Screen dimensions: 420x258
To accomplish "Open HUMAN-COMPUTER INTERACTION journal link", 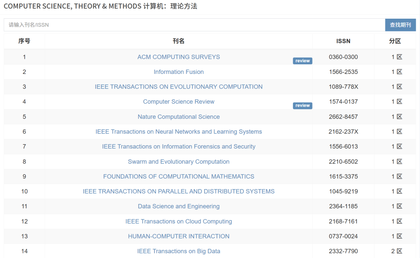I will tap(178, 236).
